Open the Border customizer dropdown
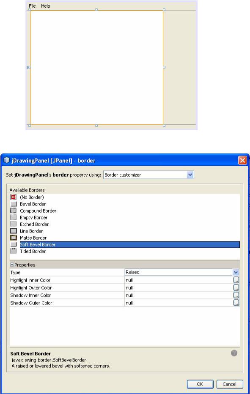The image size is (250, 394). point(190,175)
